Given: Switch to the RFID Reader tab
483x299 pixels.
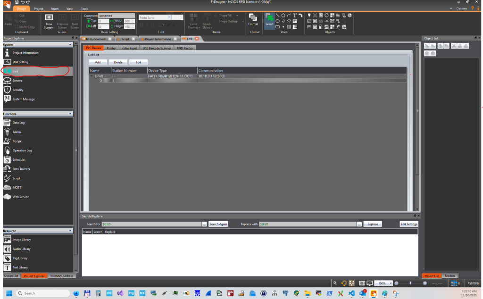Looking at the screenshot, I should 185,48.
